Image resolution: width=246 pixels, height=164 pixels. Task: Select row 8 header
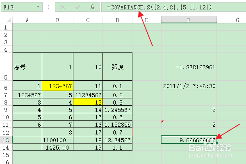pyautogui.click(x=6, y=102)
